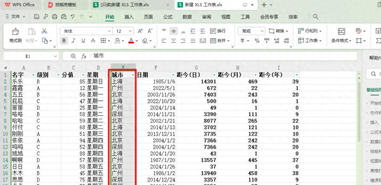Undo the last action

[x=73, y=17]
